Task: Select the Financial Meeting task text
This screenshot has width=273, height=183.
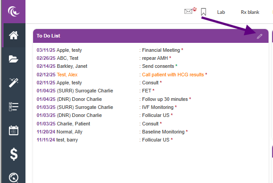Action: coord(161,50)
